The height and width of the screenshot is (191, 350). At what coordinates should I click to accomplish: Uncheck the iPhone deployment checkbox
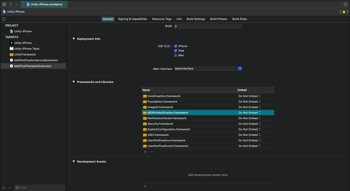click(x=176, y=46)
